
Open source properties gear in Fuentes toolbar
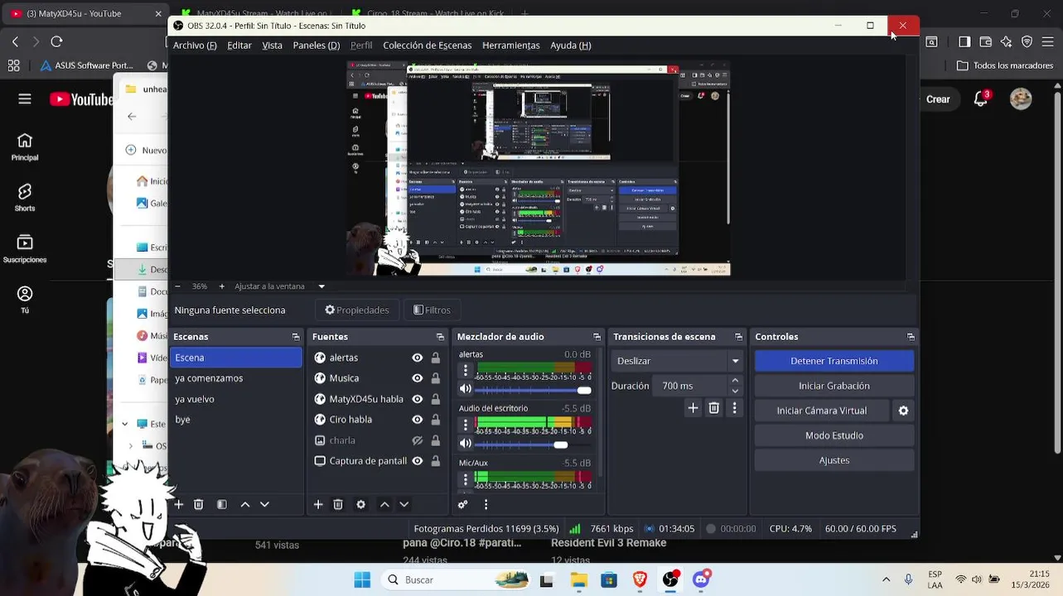[x=361, y=504]
